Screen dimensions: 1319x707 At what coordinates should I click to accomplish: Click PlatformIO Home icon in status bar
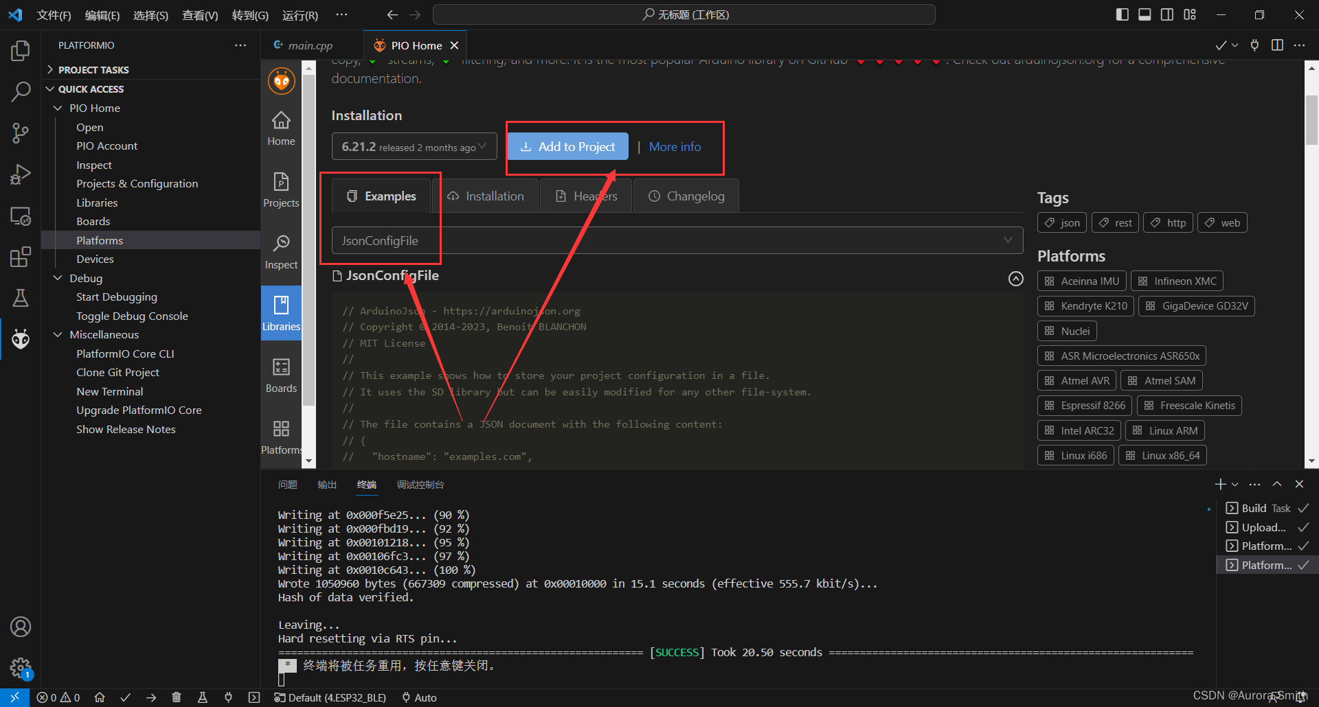(x=100, y=697)
